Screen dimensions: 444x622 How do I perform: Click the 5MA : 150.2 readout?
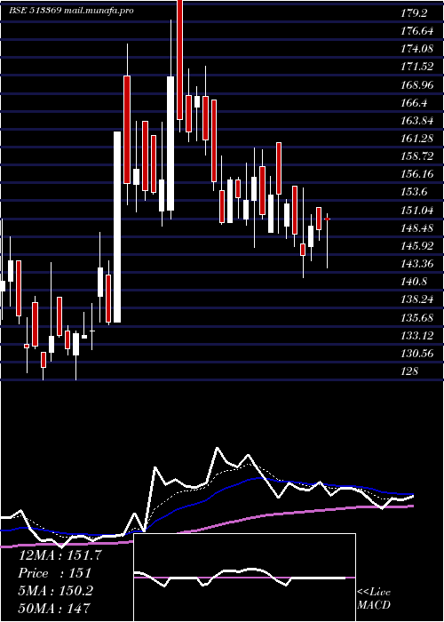pyautogui.click(x=55, y=591)
